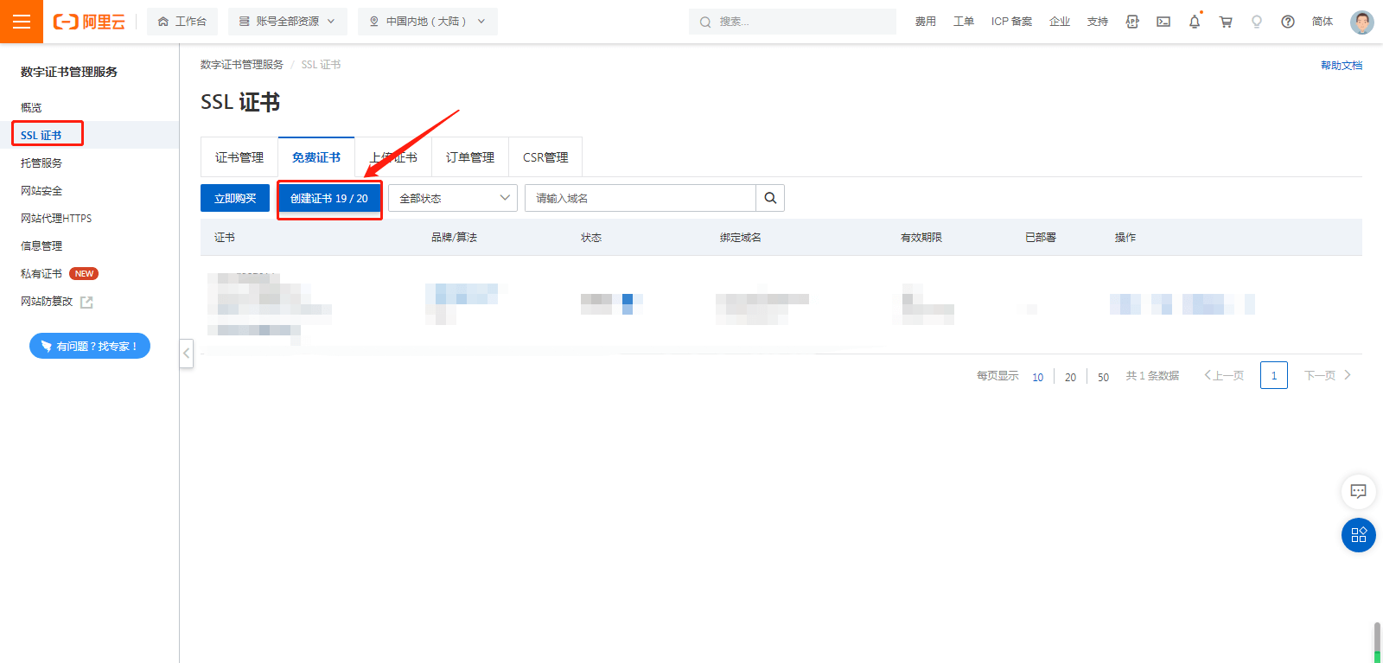1383x663 pixels.
Task: Collapse the left sidebar with the arrow handle
Action: coord(186,353)
